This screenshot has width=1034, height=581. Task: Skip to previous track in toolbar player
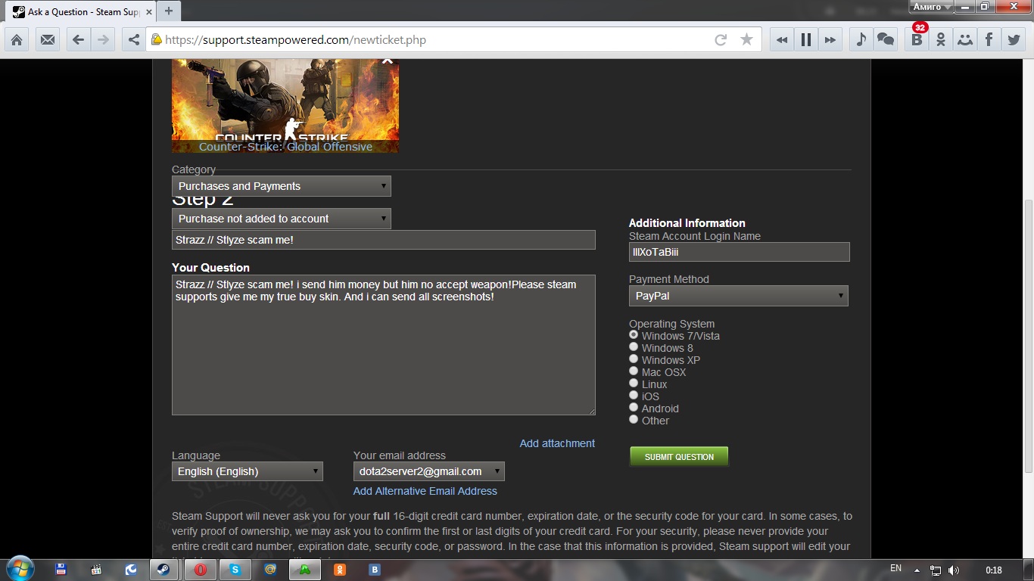pos(782,40)
